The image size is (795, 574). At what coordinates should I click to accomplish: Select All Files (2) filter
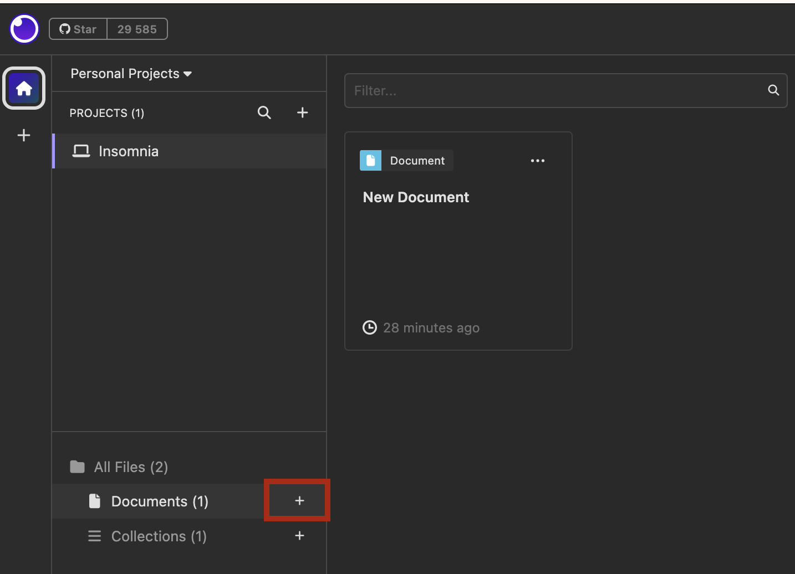point(189,467)
